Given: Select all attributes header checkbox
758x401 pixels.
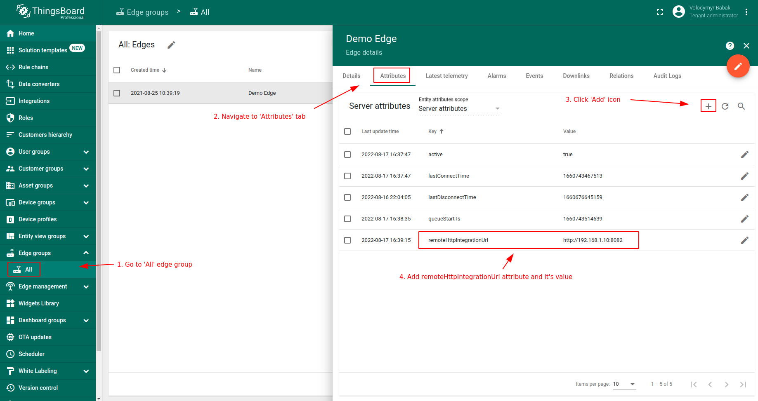Looking at the screenshot, I should [x=347, y=131].
